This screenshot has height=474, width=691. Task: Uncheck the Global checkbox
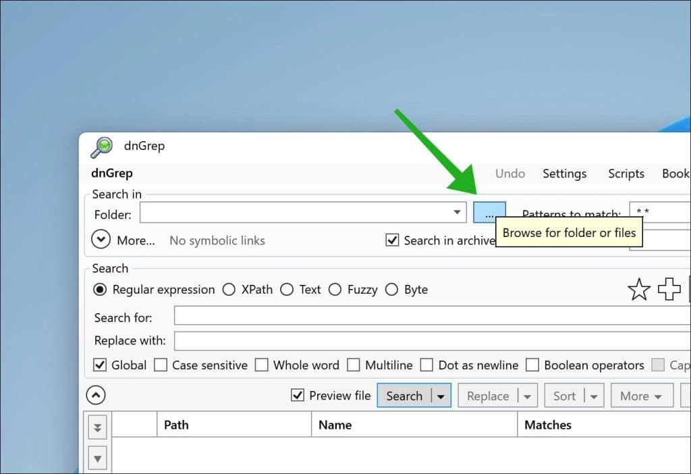(x=100, y=365)
